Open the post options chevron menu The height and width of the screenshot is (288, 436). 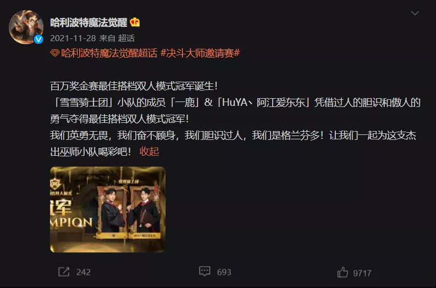[415, 13]
